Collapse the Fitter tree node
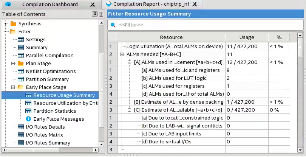Screen dimensions: 306x157 [6, 31]
